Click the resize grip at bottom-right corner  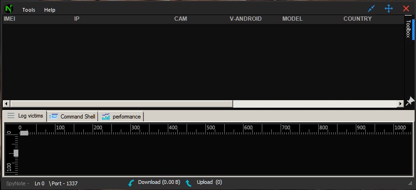pyautogui.click(x=410, y=183)
